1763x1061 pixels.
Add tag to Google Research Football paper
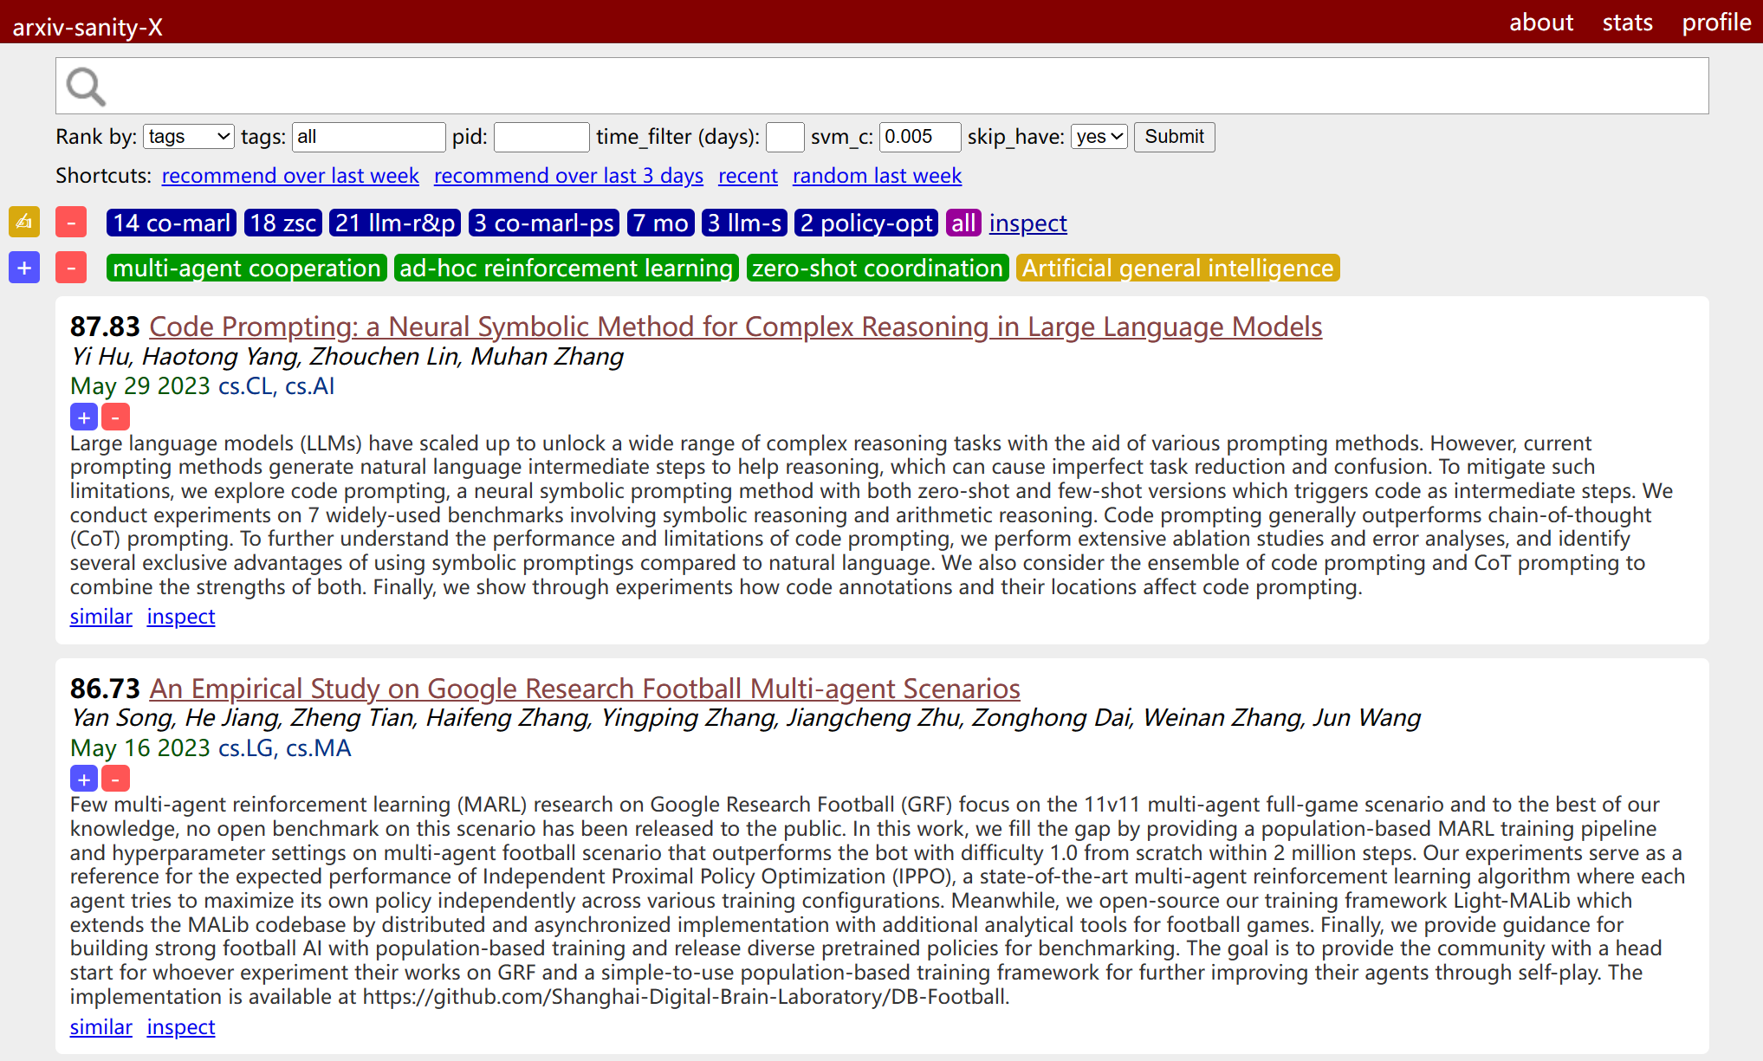[x=83, y=779]
